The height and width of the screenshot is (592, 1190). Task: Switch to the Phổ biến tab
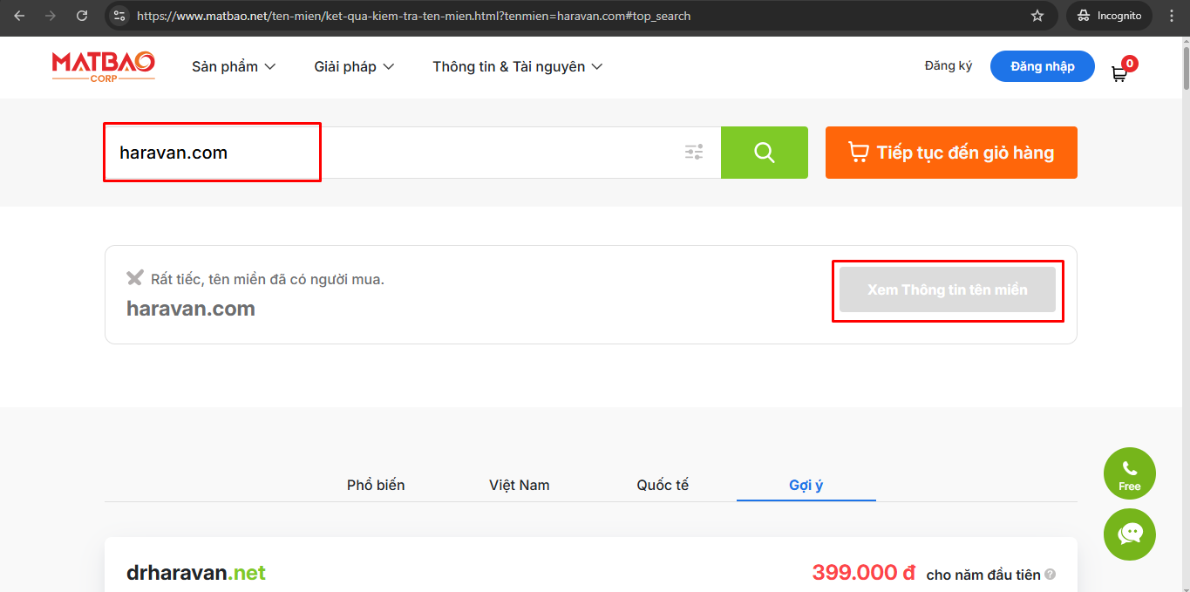point(376,485)
